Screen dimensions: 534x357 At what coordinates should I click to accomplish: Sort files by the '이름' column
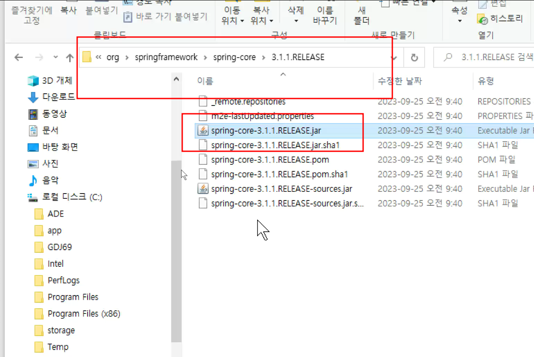(205, 81)
